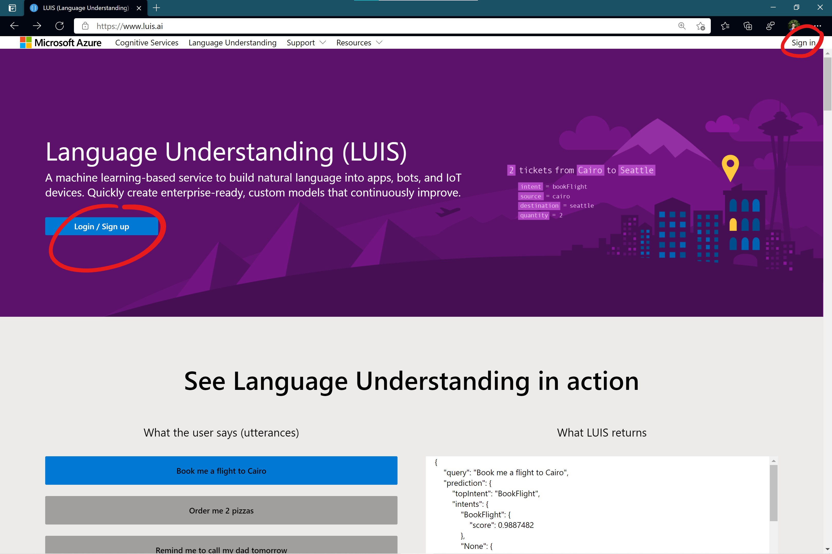Click the page scrollbar up arrow
This screenshot has width=832, height=554.
(x=827, y=53)
